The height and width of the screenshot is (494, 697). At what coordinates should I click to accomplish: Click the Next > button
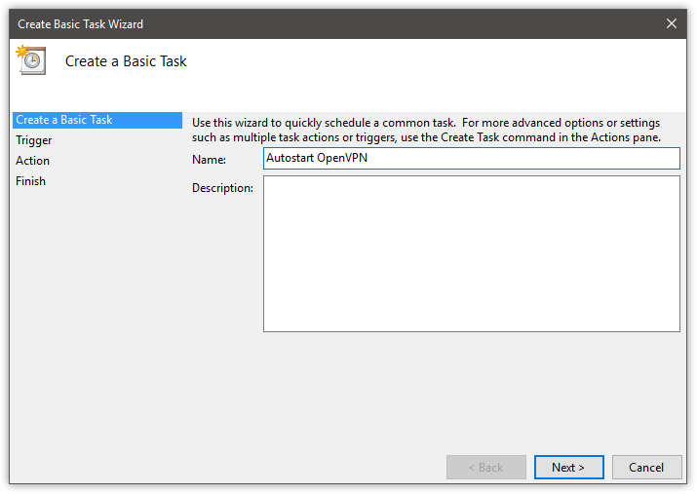[568, 468]
